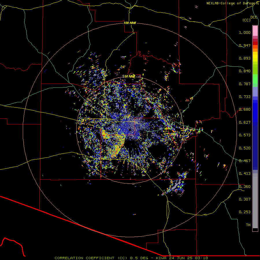Pick the light pink swatch atop the color bar

pos(255,31)
